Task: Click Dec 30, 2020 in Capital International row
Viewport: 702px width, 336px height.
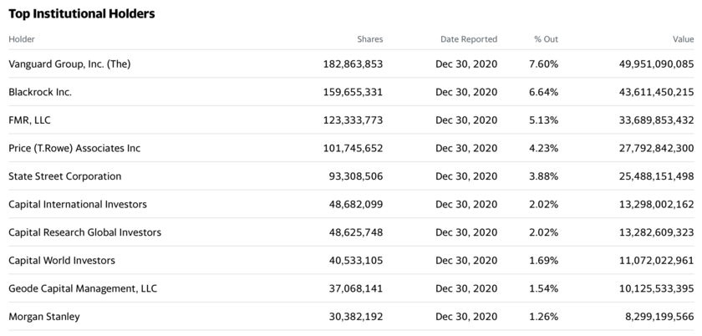Action: [x=466, y=204]
